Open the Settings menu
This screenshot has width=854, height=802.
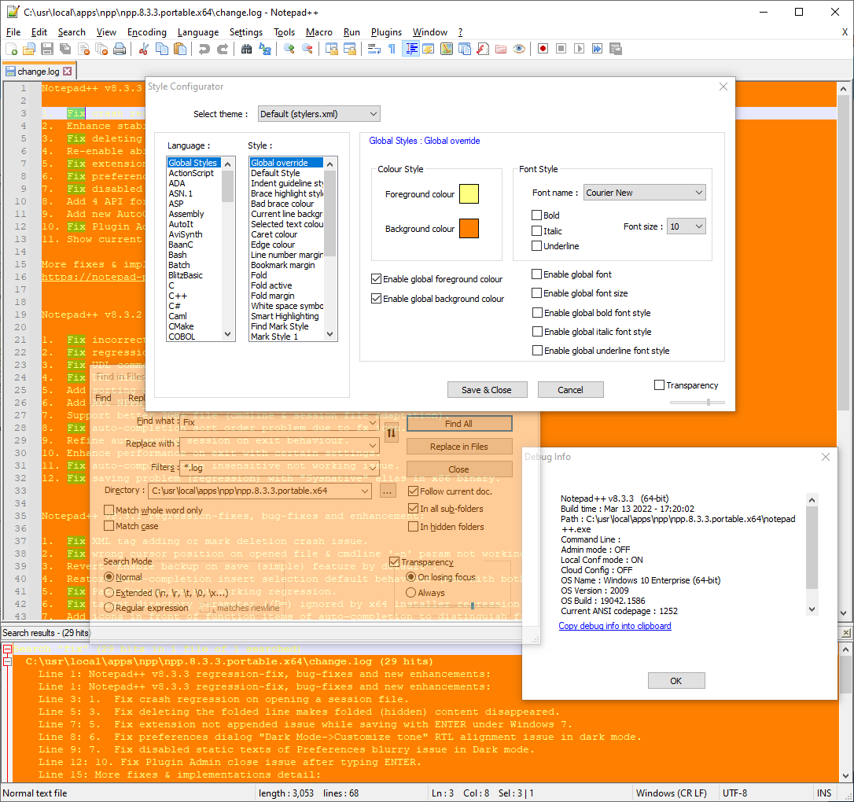click(245, 32)
